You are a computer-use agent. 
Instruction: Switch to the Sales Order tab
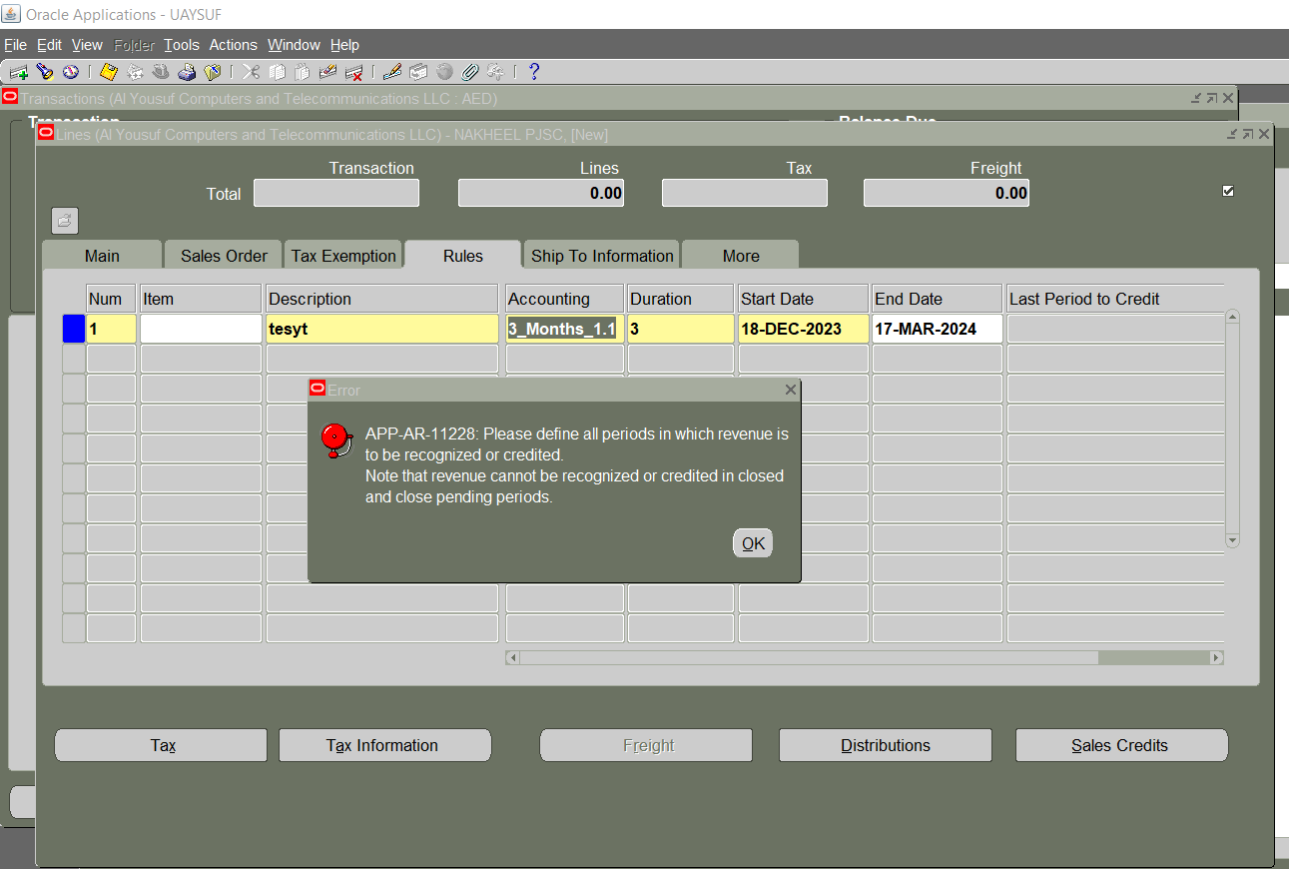pyautogui.click(x=222, y=255)
